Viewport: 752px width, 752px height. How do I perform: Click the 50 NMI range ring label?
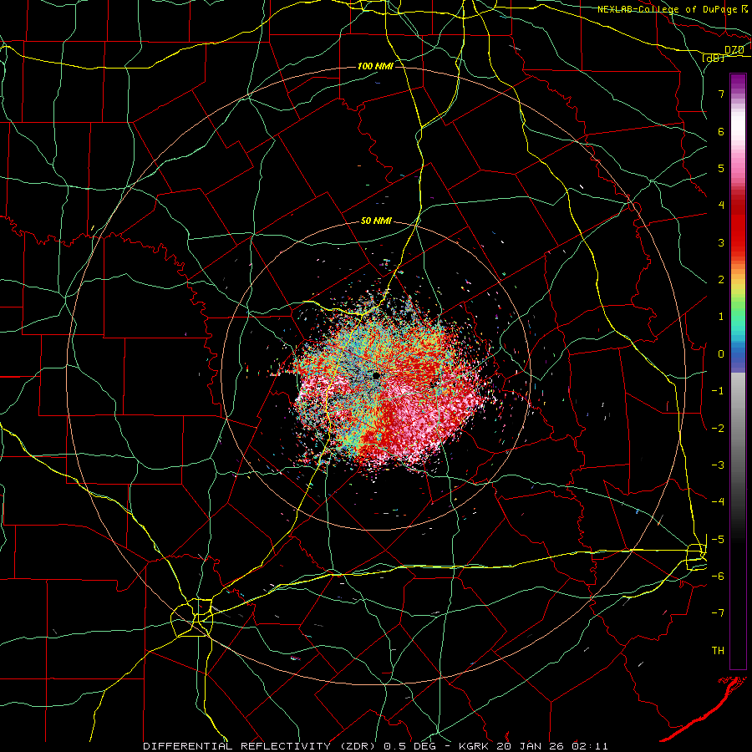click(x=376, y=221)
